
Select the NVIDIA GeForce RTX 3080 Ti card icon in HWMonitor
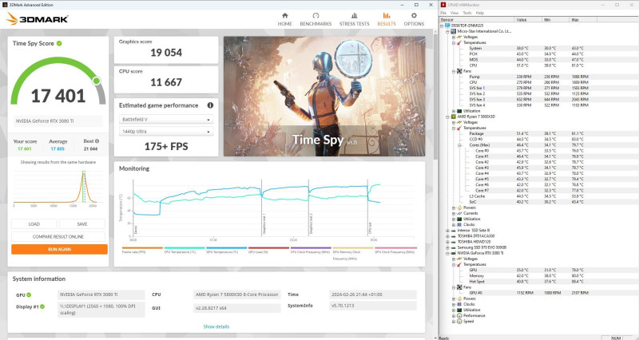click(454, 253)
